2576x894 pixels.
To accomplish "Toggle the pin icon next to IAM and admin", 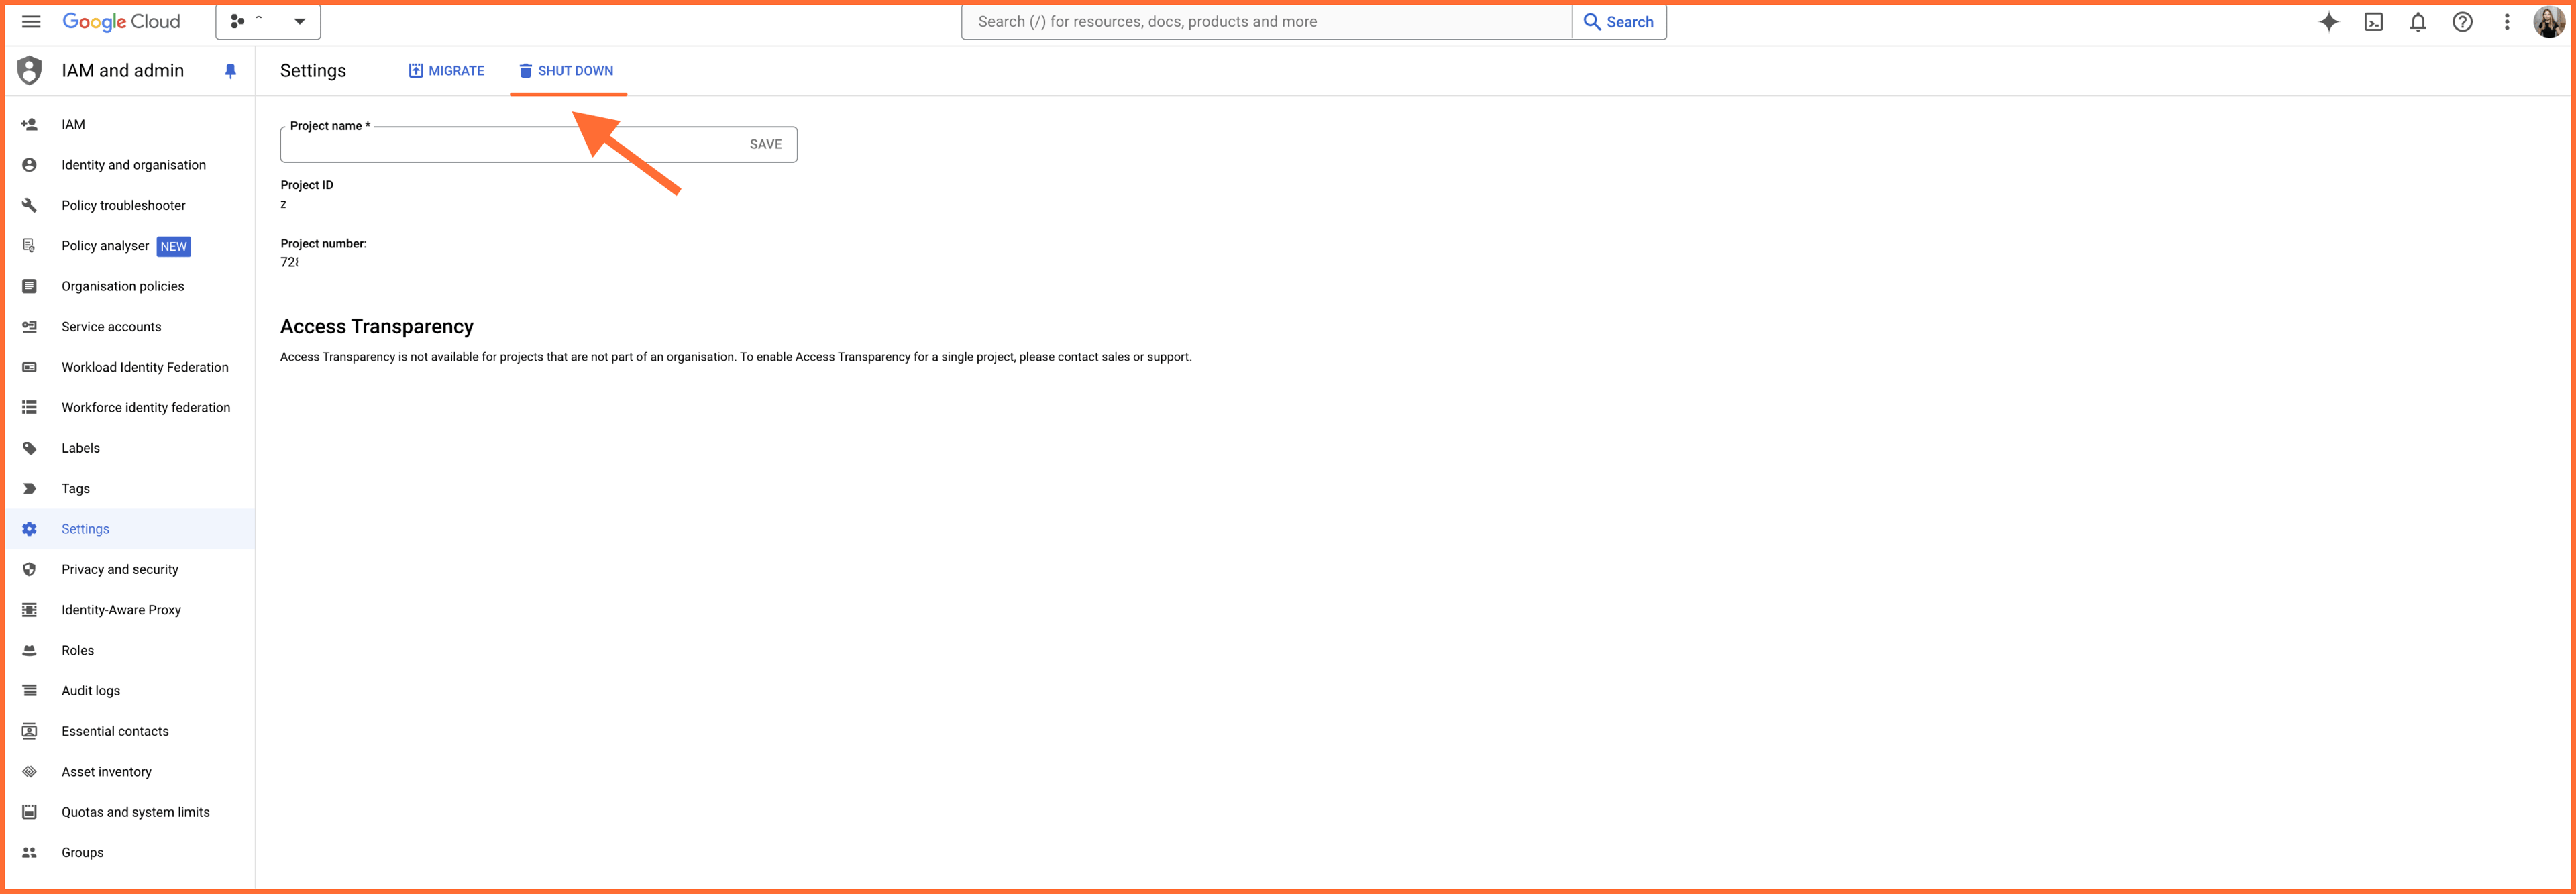I will point(231,71).
